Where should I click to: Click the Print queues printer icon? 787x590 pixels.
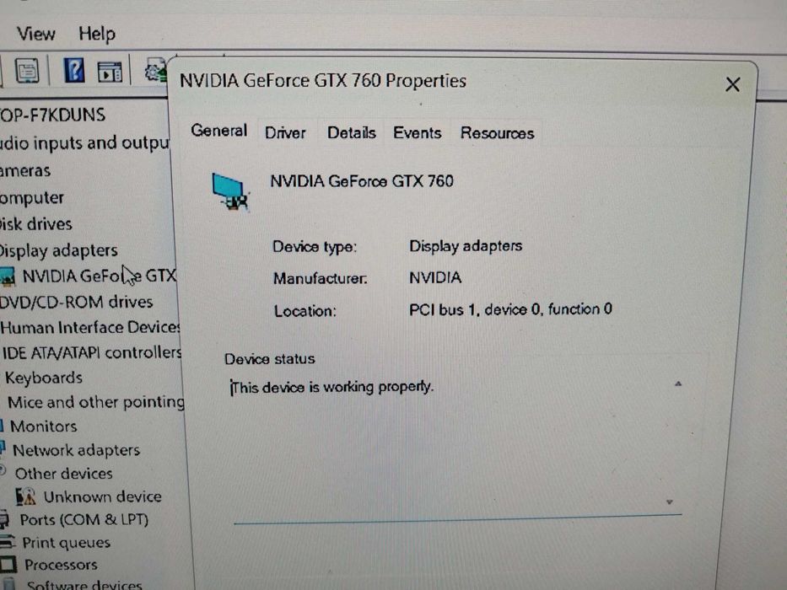(8, 542)
